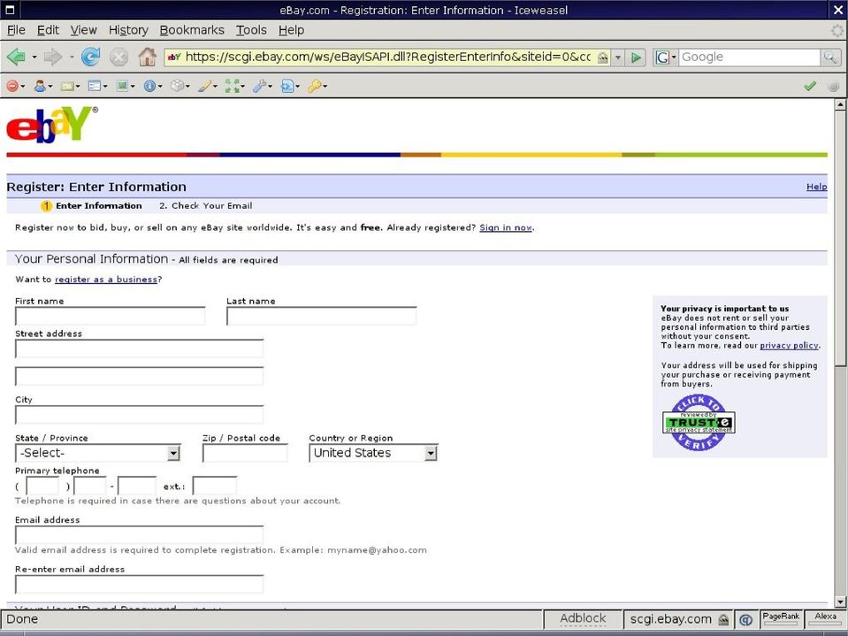Click the blue Information toolbar icon
The width and height of the screenshot is (848, 636).
pyautogui.click(x=149, y=86)
